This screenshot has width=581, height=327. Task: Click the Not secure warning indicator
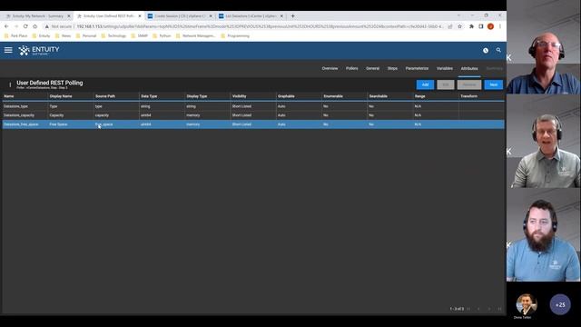click(58, 26)
